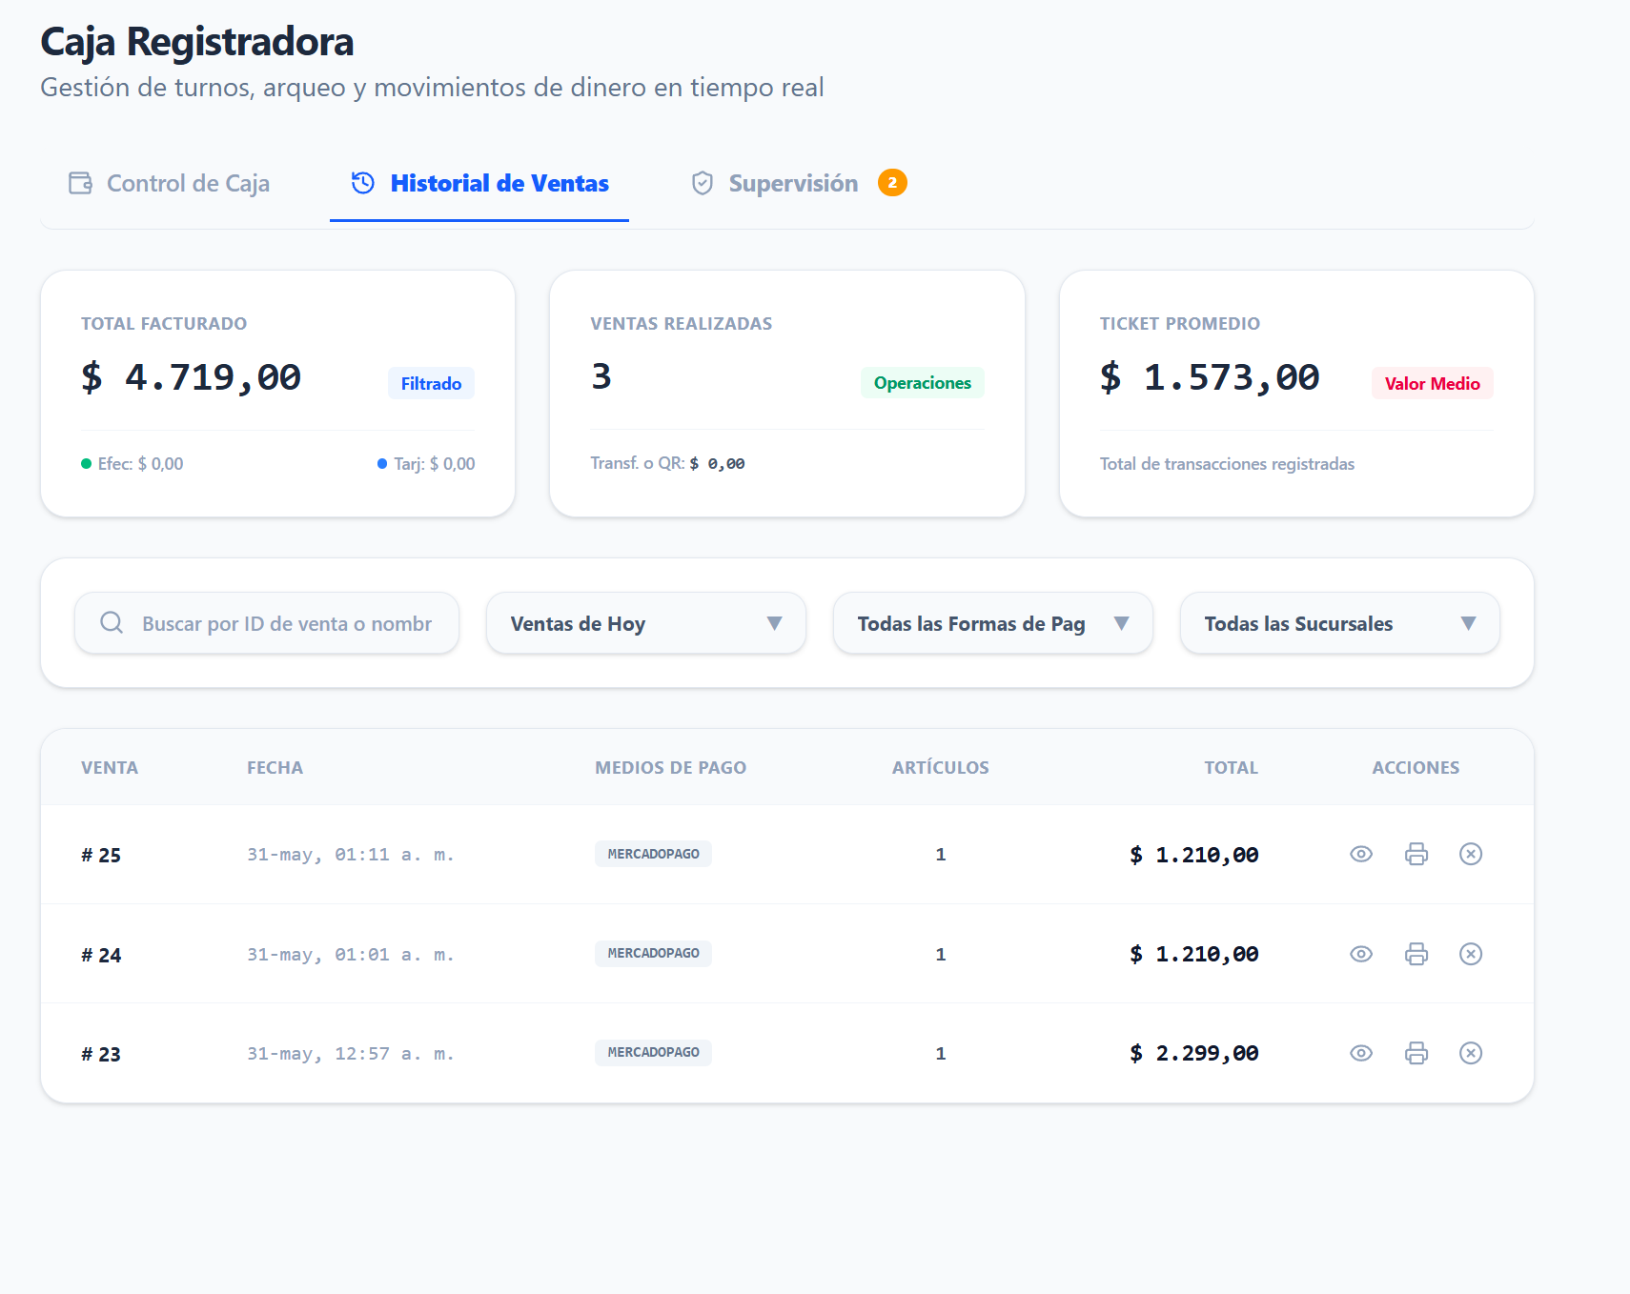1630x1294 pixels.
Task: Select sale number # 25
Action: (101, 855)
